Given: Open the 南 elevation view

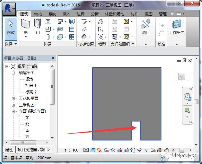Looking at the screenshot, I should point(27,131).
